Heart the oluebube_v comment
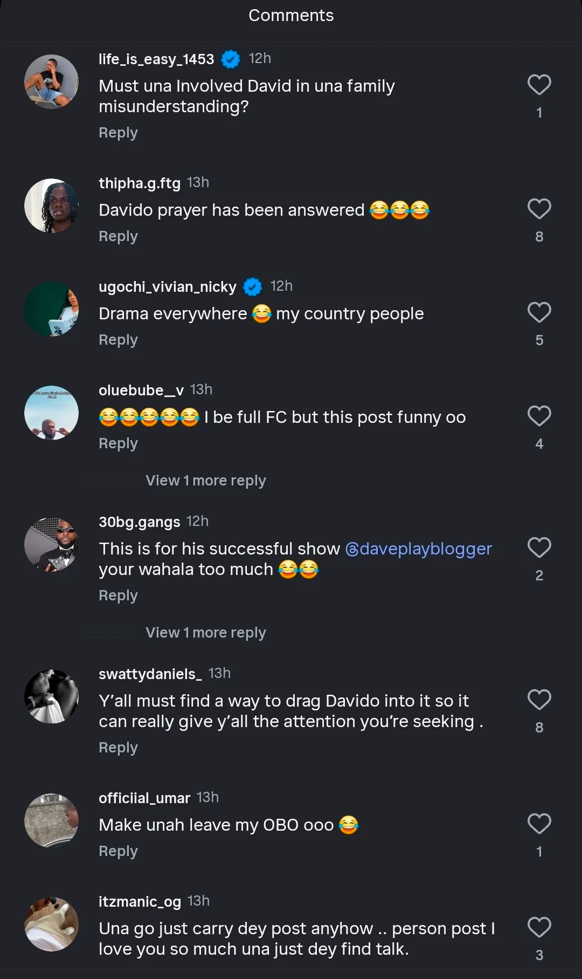This screenshot has height=979, width=582. (x=539, y=416)
